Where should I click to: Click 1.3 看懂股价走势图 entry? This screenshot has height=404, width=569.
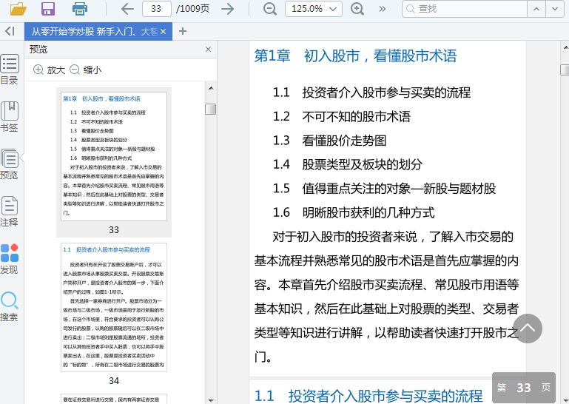click(x=329, y=141)
